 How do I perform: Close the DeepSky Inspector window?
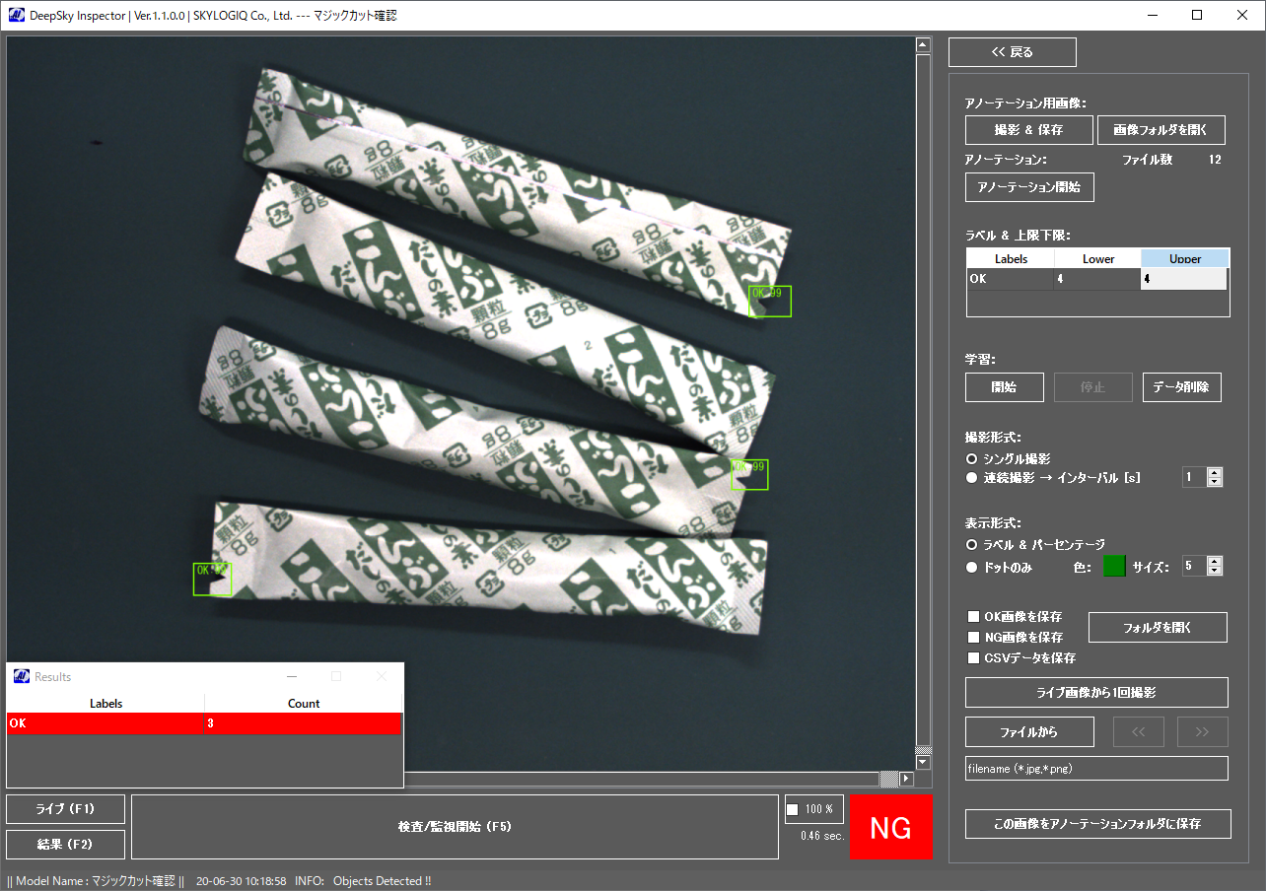tap(1242, 15)
